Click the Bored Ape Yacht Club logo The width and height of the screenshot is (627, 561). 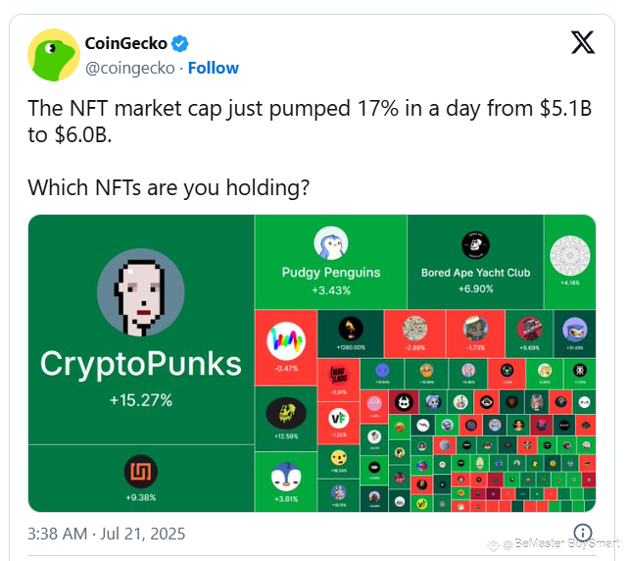pos(475,245)
